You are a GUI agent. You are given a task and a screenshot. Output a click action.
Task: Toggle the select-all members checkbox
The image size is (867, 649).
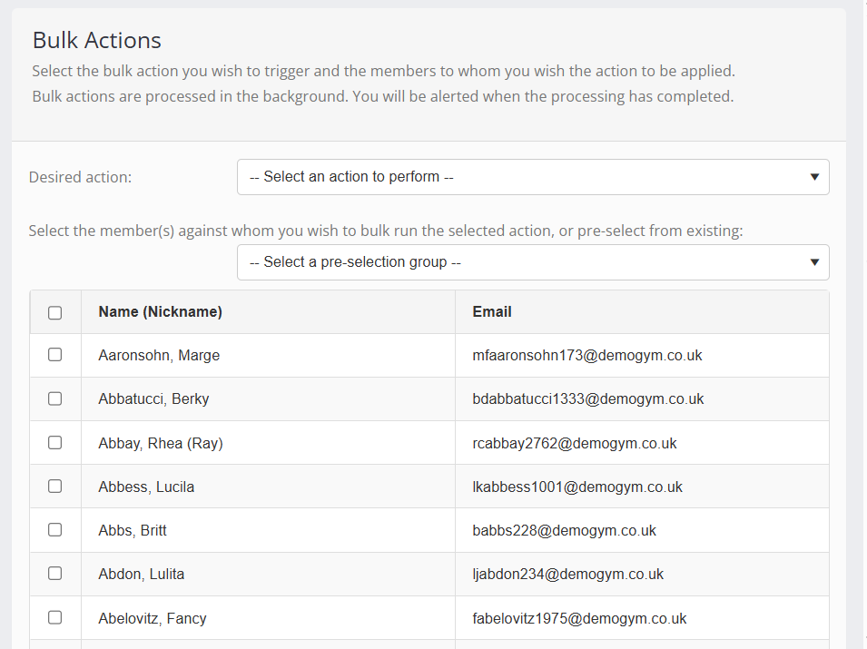click(x=55, y=312)
